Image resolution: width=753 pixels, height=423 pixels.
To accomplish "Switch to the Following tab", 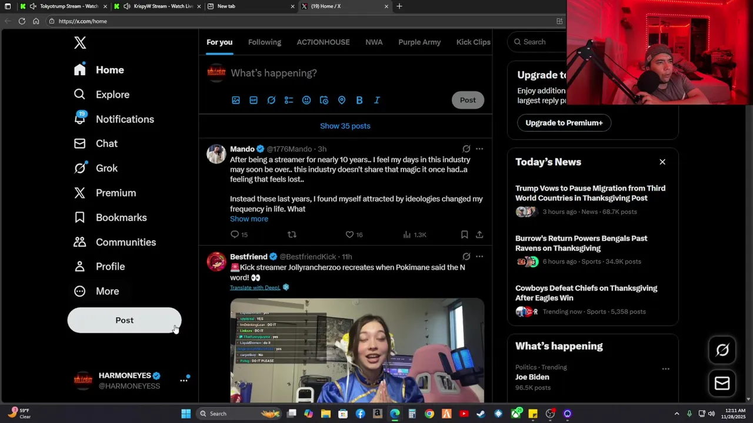I will click(264, 42).
